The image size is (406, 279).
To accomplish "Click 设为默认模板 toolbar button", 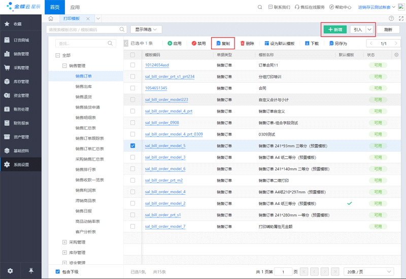I will tap(280, 44).
